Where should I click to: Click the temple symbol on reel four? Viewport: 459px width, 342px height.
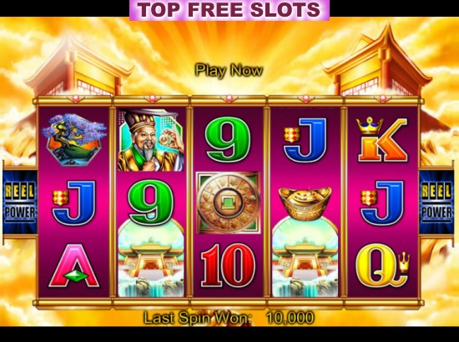(305, 259)
